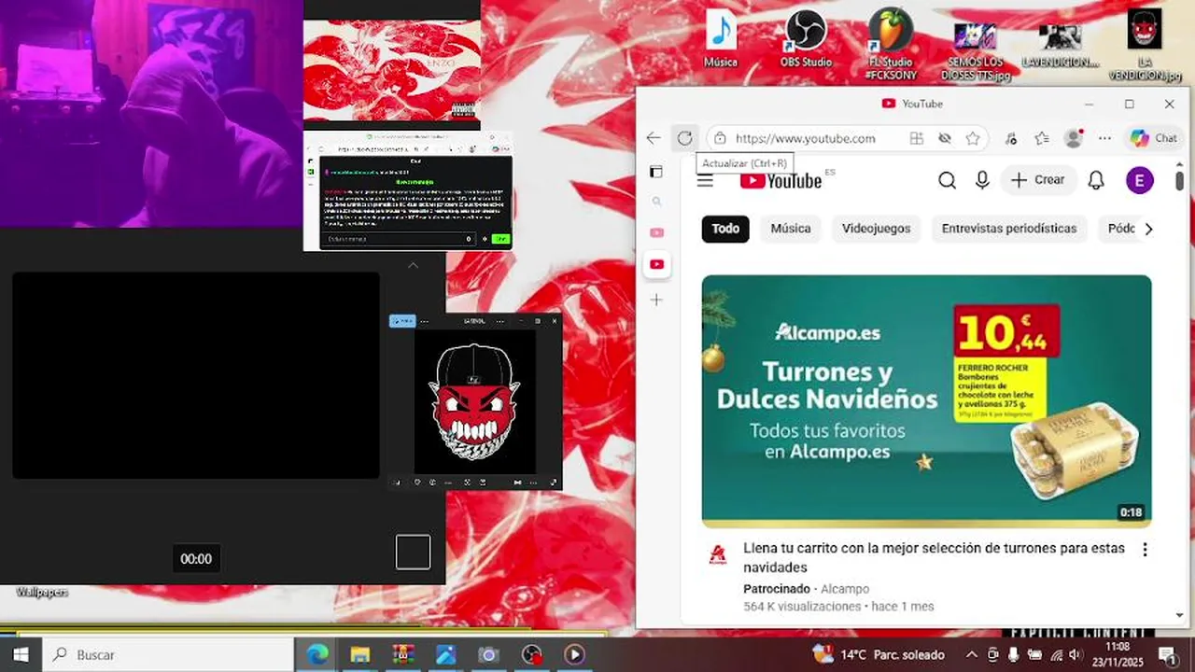1195x672 pixels.
Task: Open the clock showing 11:08 23/11/2025
Action: click(1118, 654)
